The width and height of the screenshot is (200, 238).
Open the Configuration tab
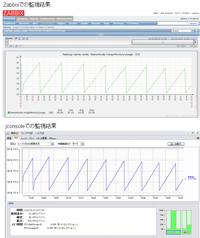pyautogui.click(x=47, y=18)
